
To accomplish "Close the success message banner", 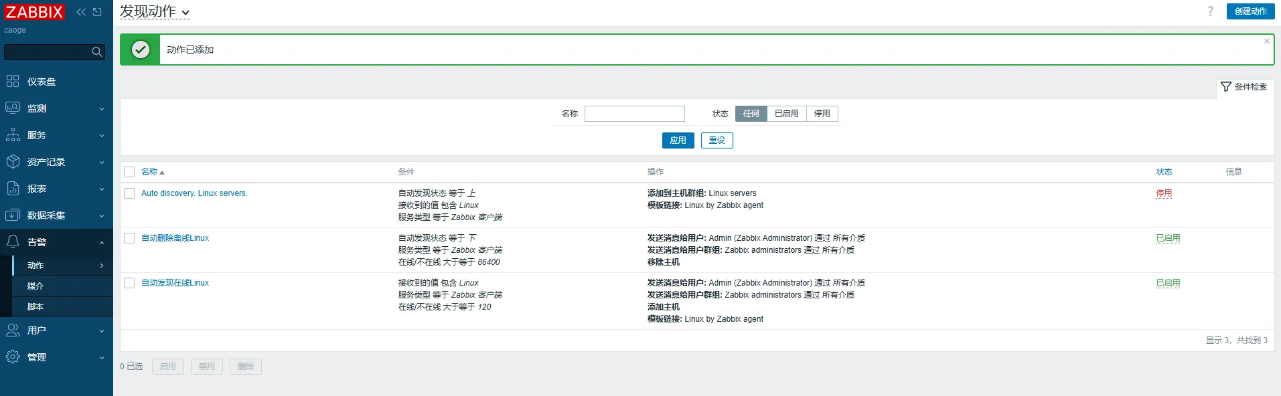I will tap(1267, 41).
